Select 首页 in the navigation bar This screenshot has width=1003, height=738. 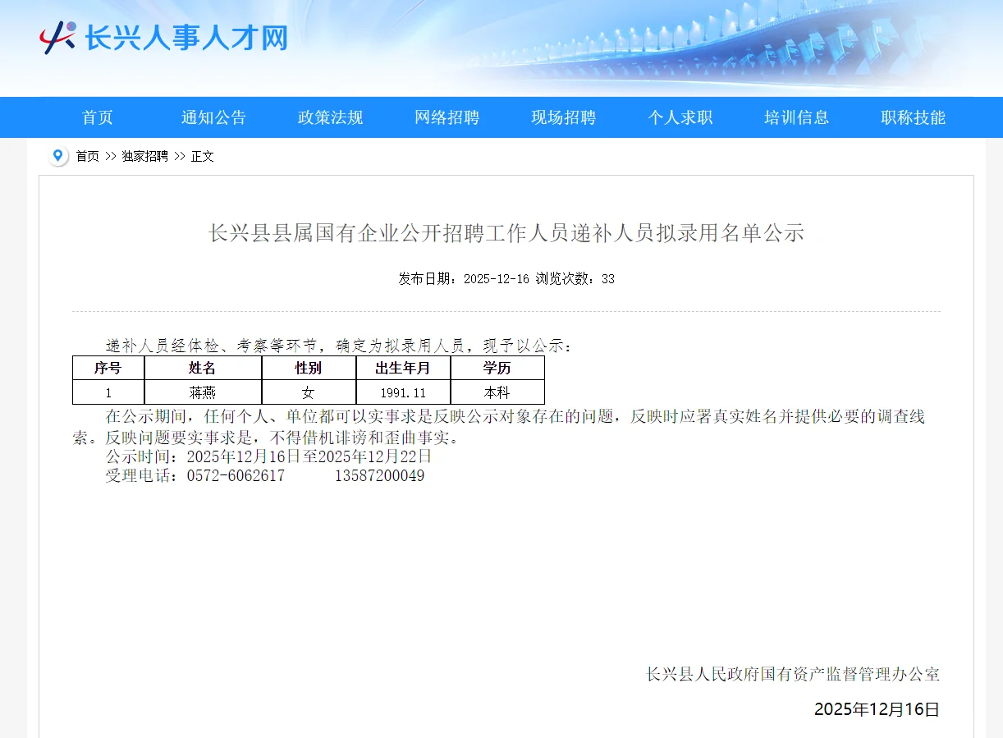(x=97, y=117)
